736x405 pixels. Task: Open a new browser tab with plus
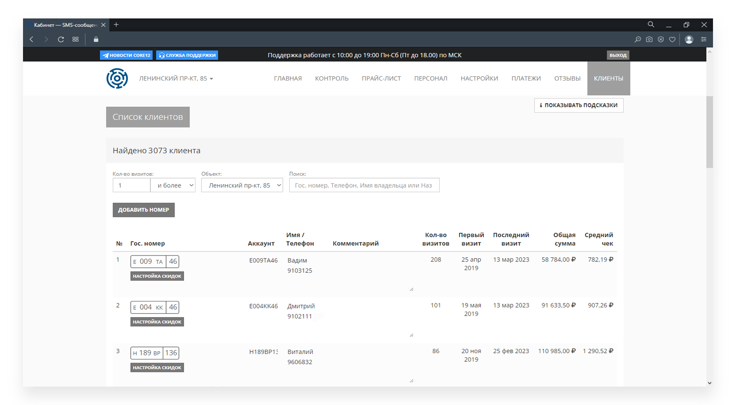(x=116, y=25)
